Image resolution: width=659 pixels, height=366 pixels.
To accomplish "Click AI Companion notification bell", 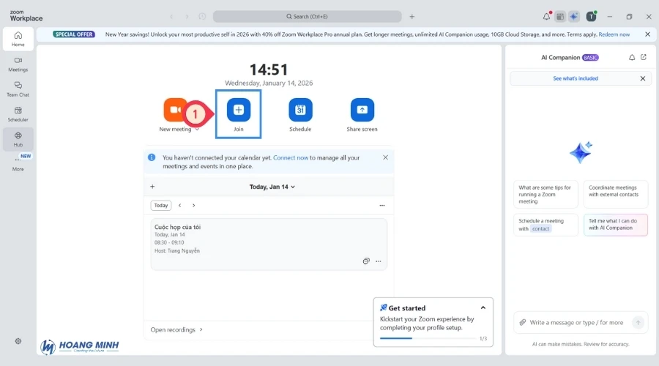I will click(x=632, y=57).
